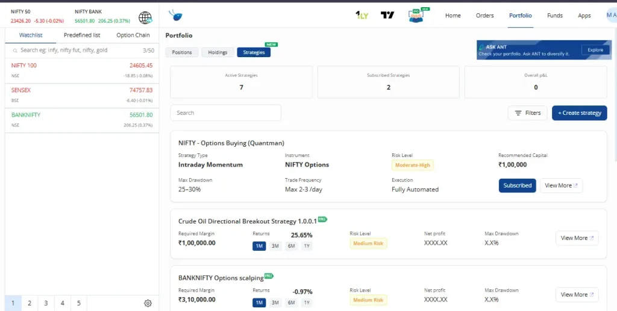Viewport: 617px width, 311px height.
Task: Click the Subscribed Strategies summary card
Action: pos(389,82)
